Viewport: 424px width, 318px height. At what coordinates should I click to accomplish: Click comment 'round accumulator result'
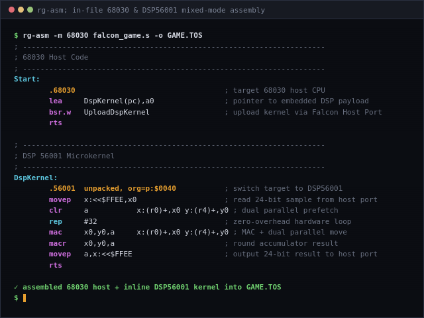pyautogui.click(x=286, y=244)
